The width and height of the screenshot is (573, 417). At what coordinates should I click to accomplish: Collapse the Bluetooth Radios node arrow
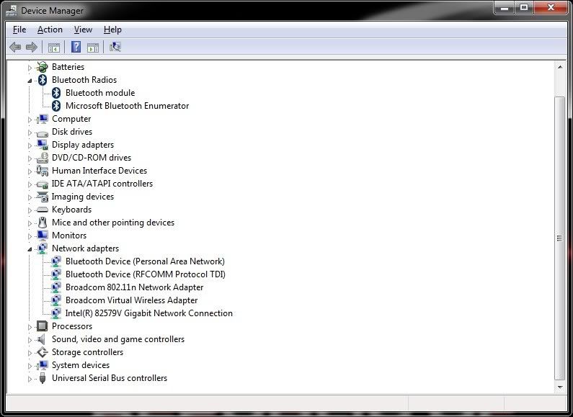tap(30, 81)
